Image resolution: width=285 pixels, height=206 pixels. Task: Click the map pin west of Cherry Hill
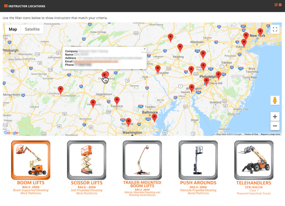pyautogui.click(x=206, y=81)
